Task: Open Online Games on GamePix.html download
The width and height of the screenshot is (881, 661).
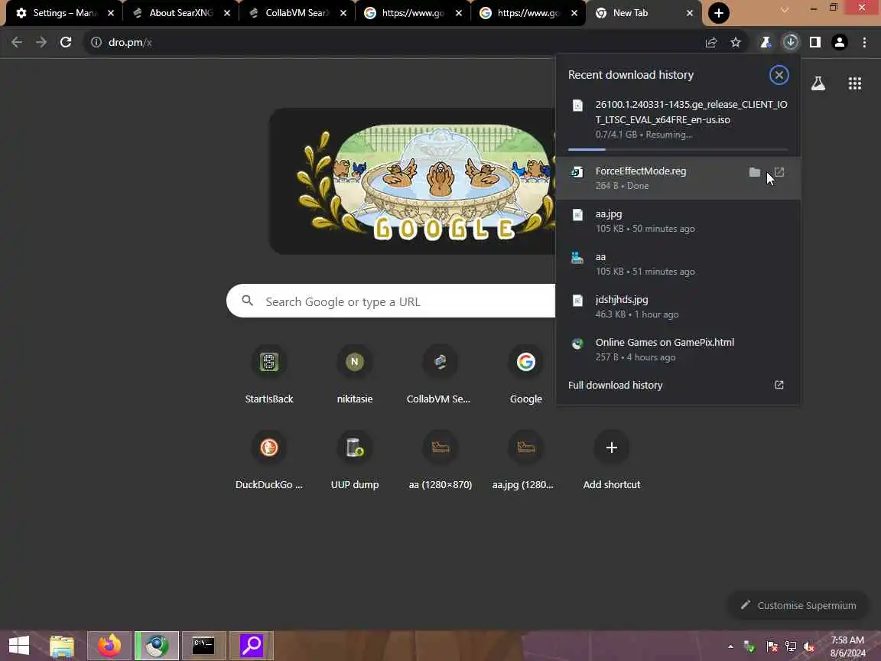Action: [x=678, y=349]
